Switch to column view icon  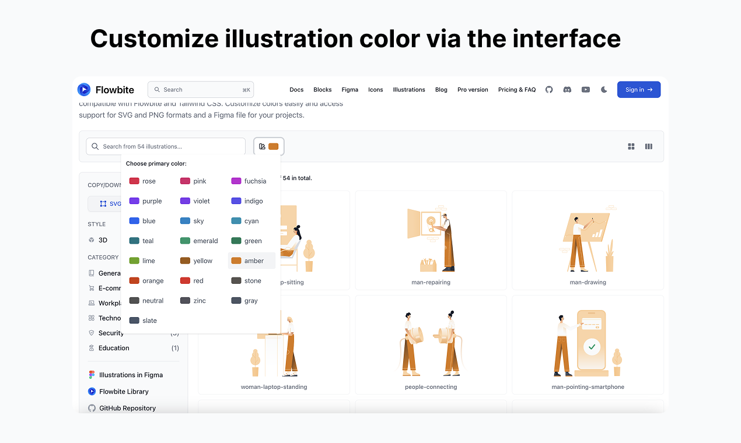pos(649,146)
